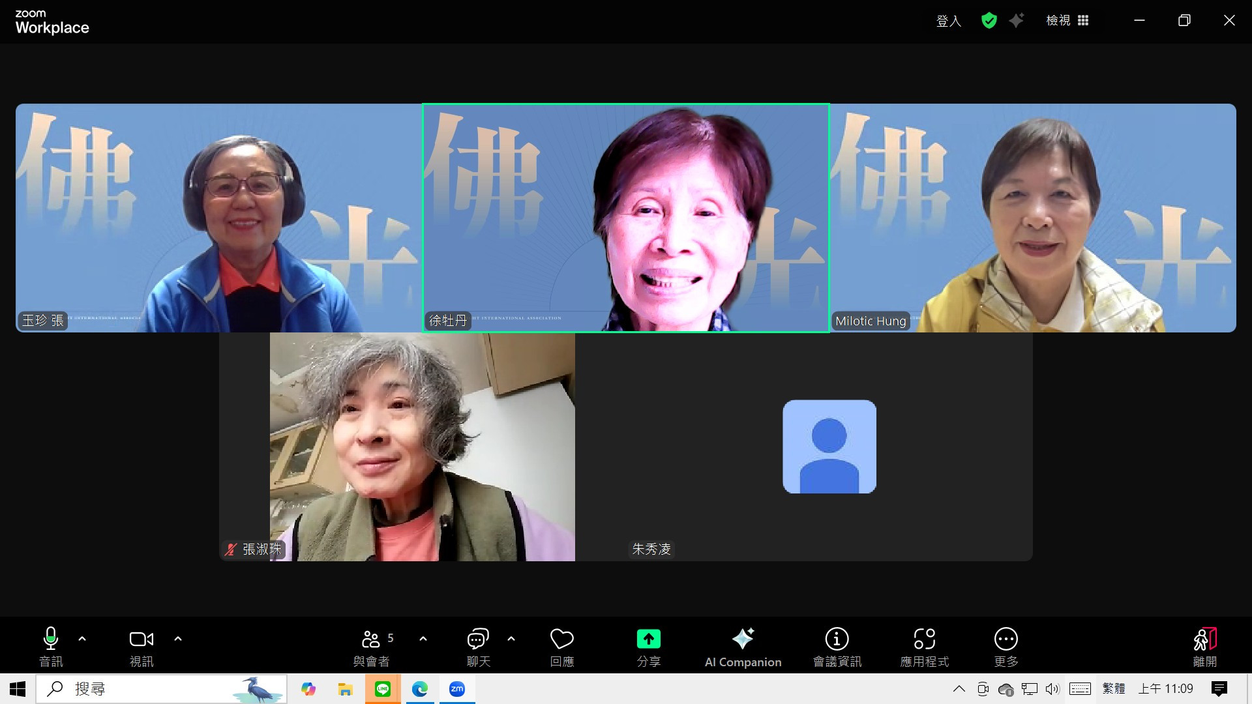This screenshot has height=704, width=1252.
Task: Click the green encryption shield icon
Action: 989,21
